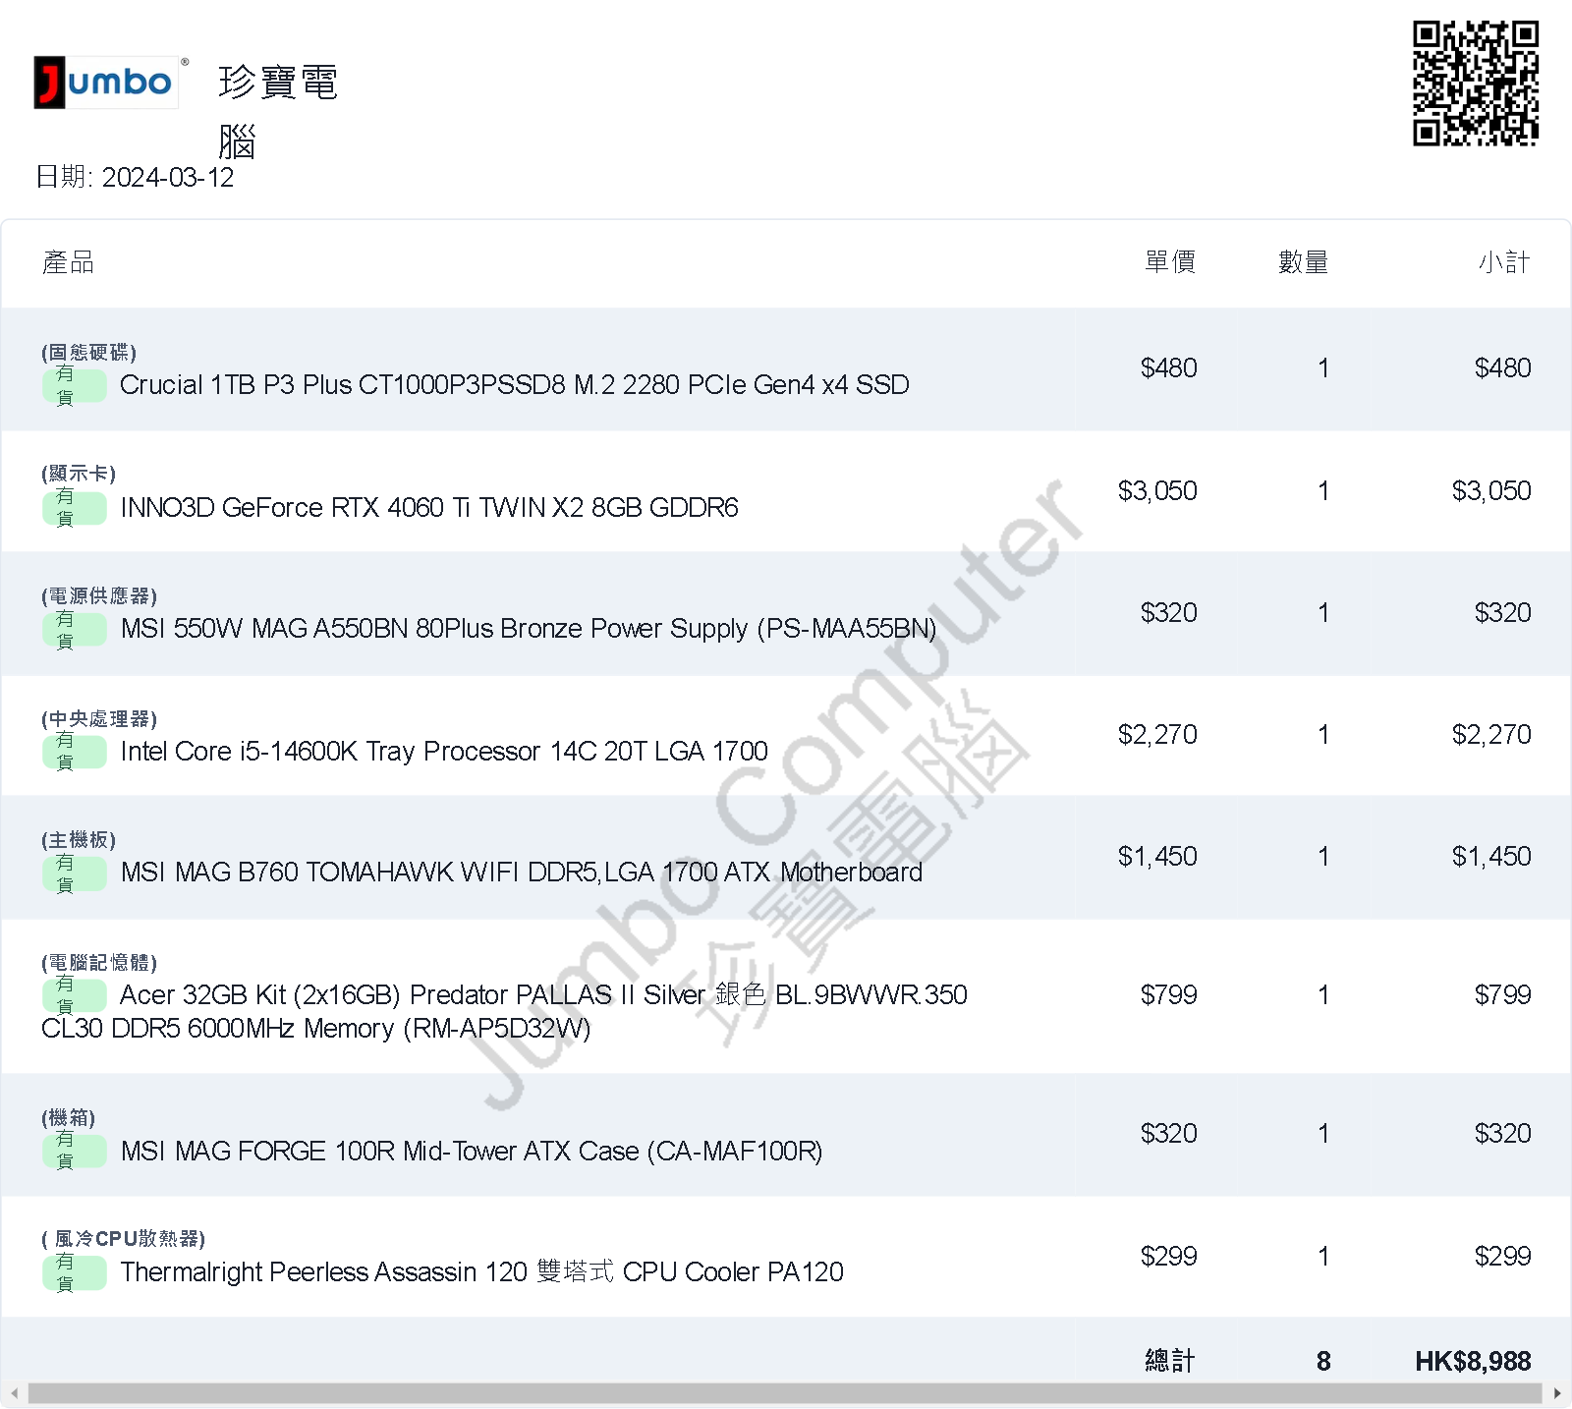Click the grand total HK$8,988
Viewport: 1572px width, 1409px height.
(x=1473, y=1361)
